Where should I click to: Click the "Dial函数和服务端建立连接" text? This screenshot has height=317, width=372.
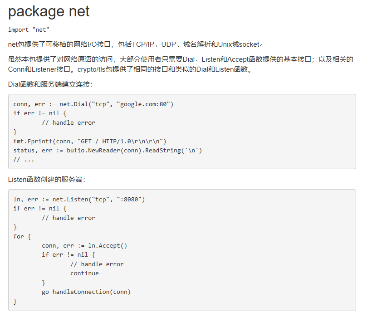click(x=50, y=84)
